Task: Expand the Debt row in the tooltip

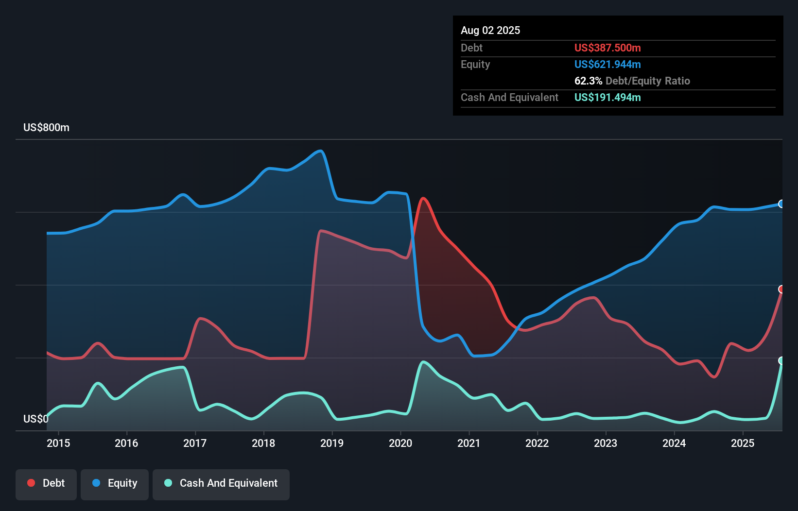Action: coord(471,48)
